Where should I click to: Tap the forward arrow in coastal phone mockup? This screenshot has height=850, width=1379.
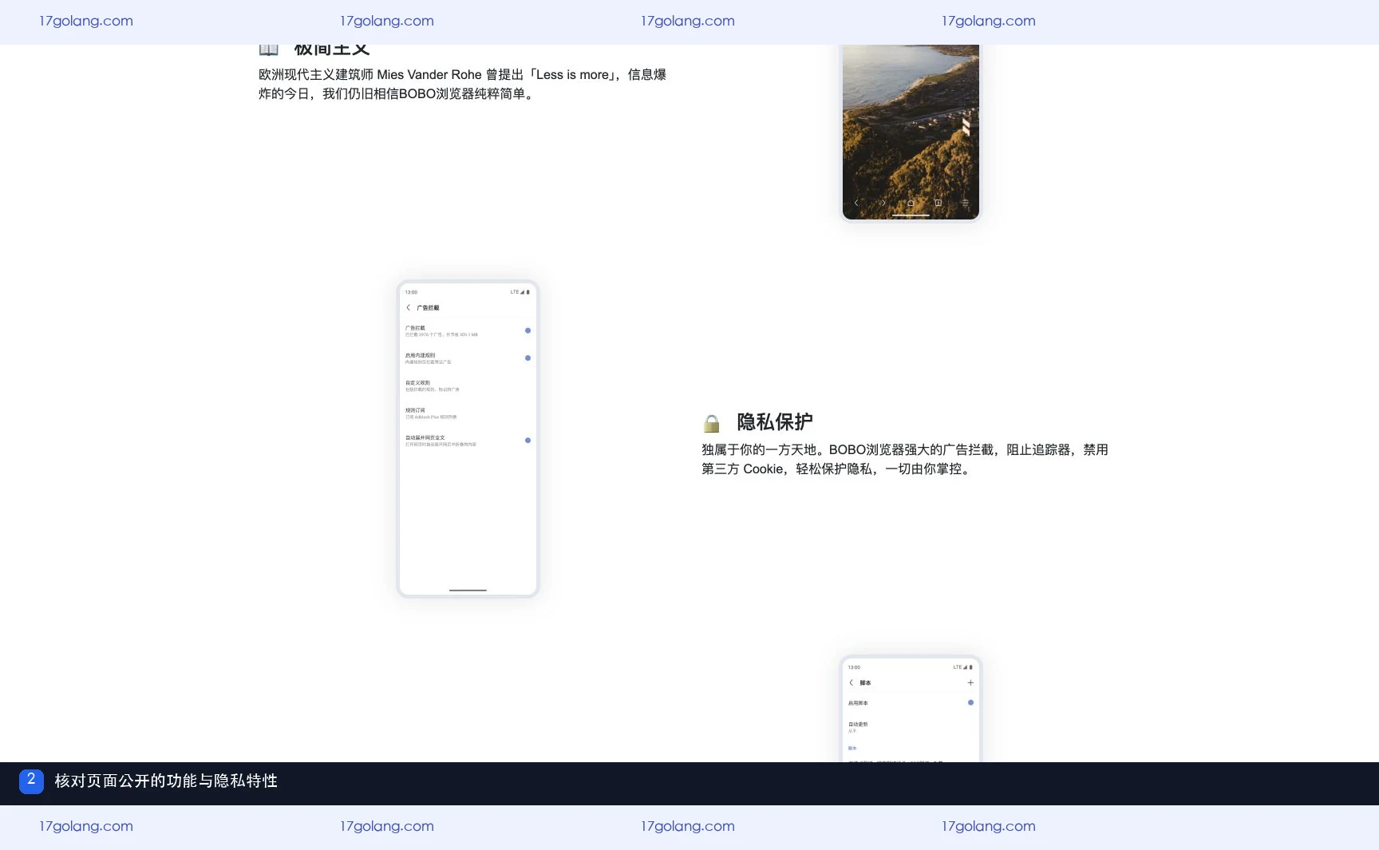883,203
